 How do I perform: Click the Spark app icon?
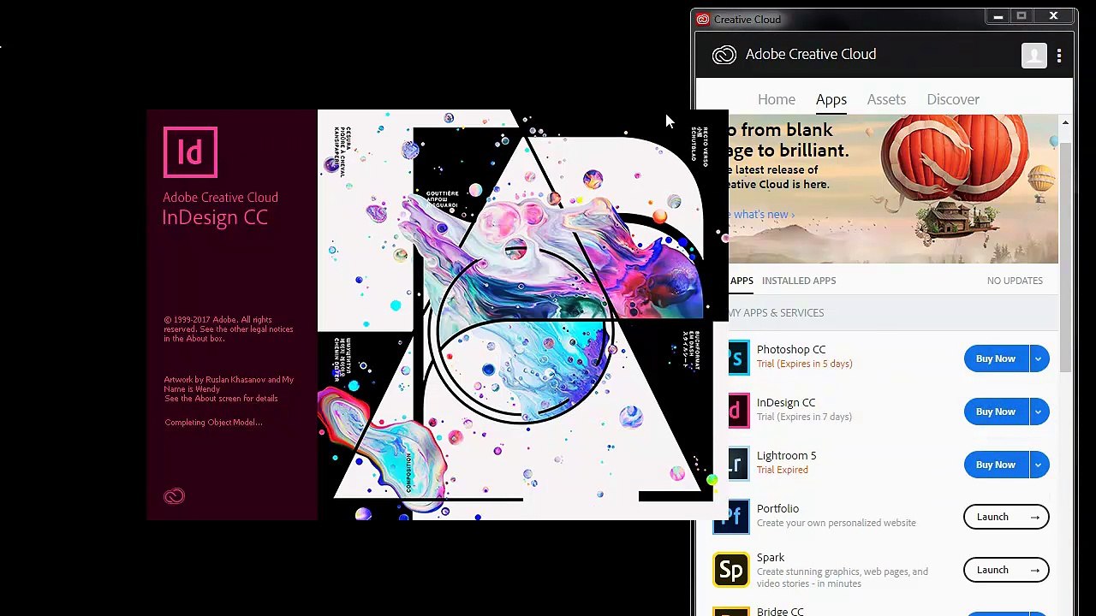click(x=731, y=570)
